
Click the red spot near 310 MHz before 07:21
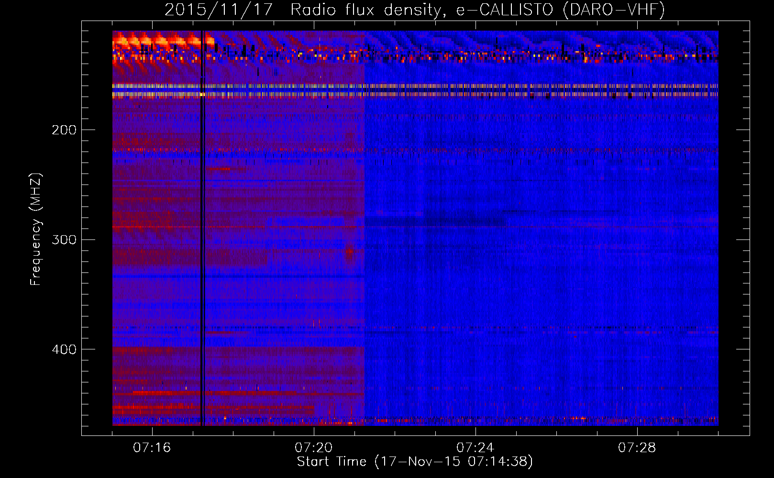(350, 251)
